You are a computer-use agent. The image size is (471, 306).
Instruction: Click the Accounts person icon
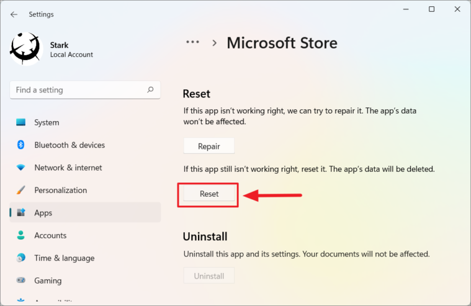pyautogui.click(x=20, y=235)
